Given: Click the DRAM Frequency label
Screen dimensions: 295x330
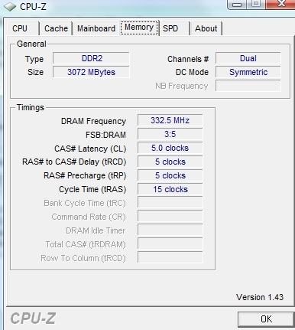Looking at the screenshot, I should (93, 121).
